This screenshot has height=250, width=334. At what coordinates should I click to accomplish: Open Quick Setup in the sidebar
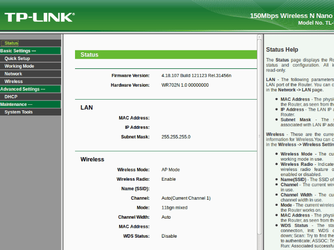17,59
